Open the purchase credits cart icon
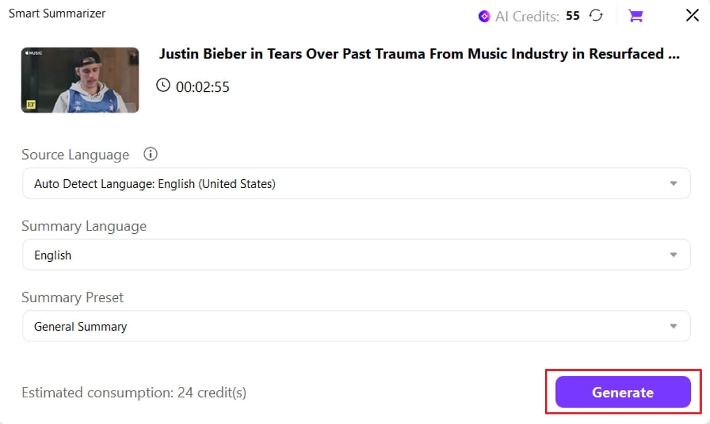Image resolution: width=710 pixels, height=424 pixels. coord(635,16)
